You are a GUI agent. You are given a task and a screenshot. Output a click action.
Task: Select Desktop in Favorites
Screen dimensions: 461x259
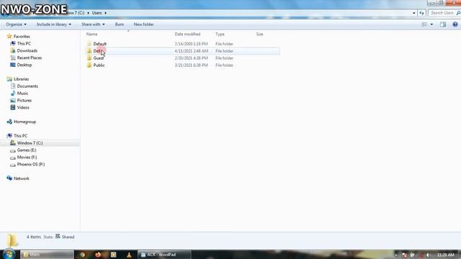[24, 65]
